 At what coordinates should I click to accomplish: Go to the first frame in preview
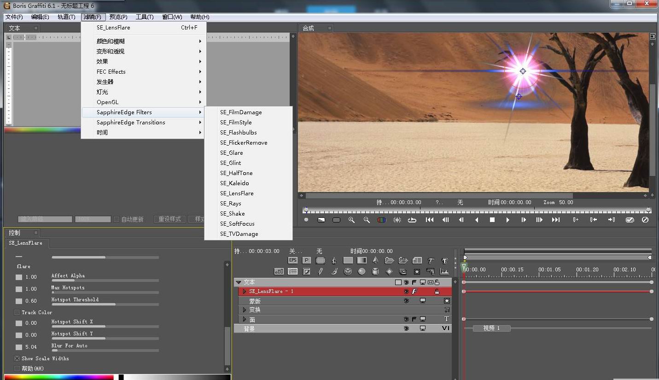click(x=430, y=220)
